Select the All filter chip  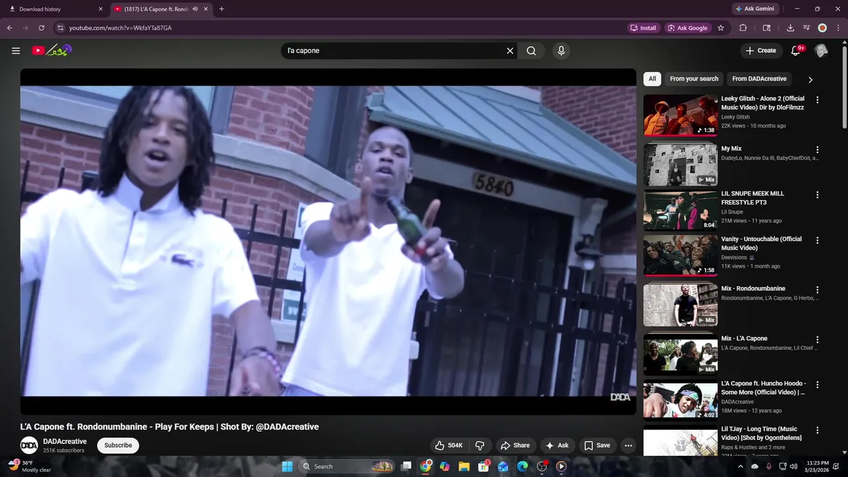(x=652, y=79)
